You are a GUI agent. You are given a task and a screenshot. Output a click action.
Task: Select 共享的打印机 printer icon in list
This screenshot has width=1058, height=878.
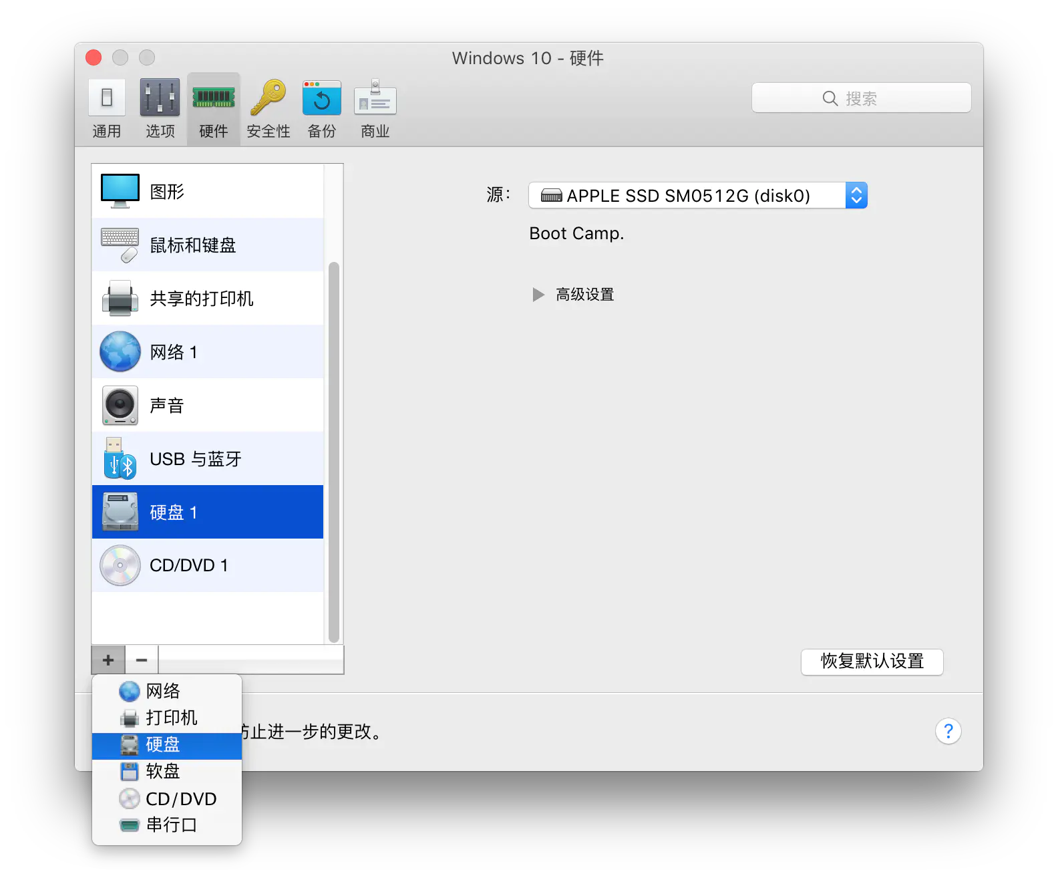click(x=120, y=298)
